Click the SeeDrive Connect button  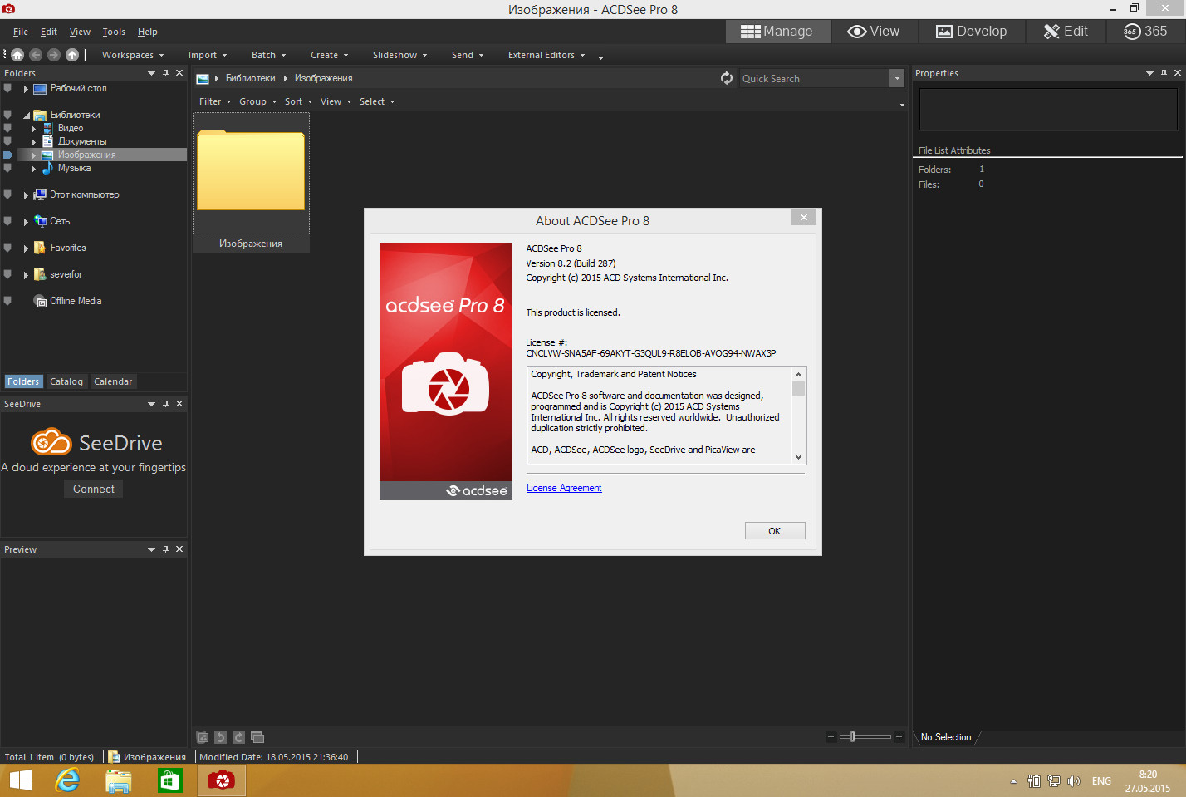tap(94, 489)
